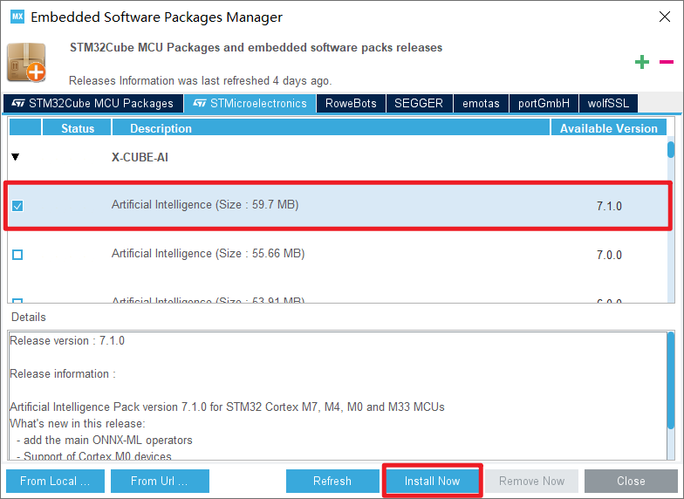The image size is (684, 499).
Task: Click the Details pane vertical scrollbar thumb
Action: pos(671,380)
